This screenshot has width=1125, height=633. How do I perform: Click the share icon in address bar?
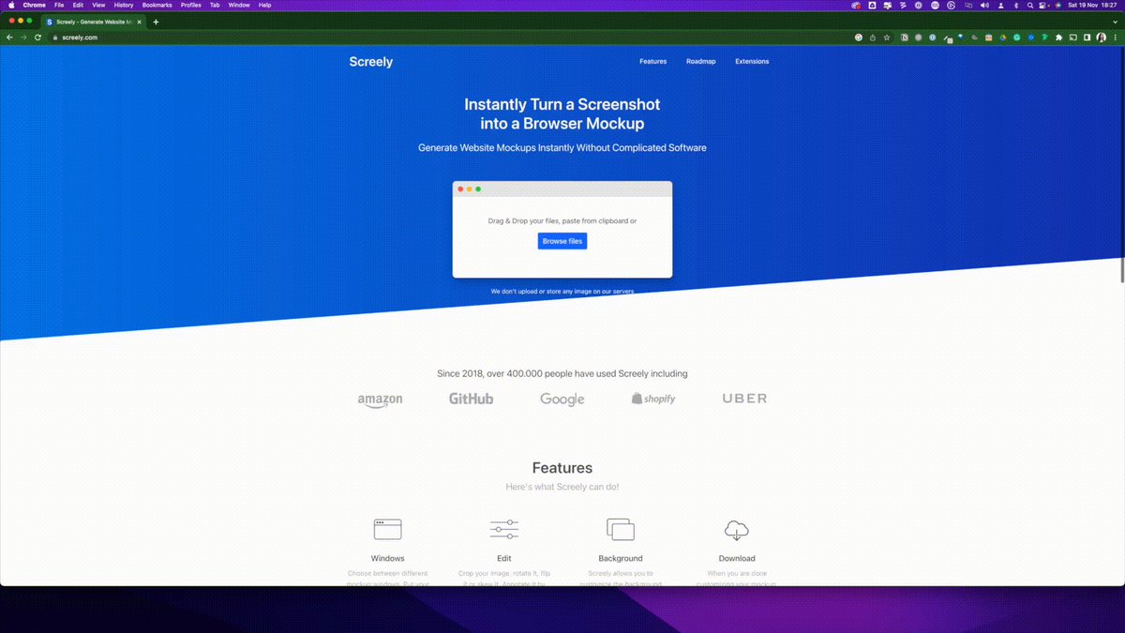pyautogui.click(x=873, y=38)
